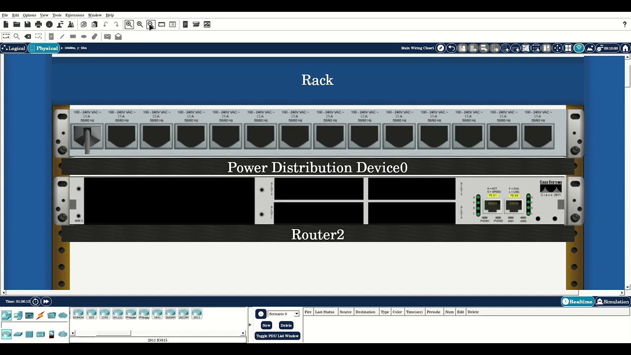Switch to the Logical workspace tab
The image size is (631, 355).
point(13,48)
